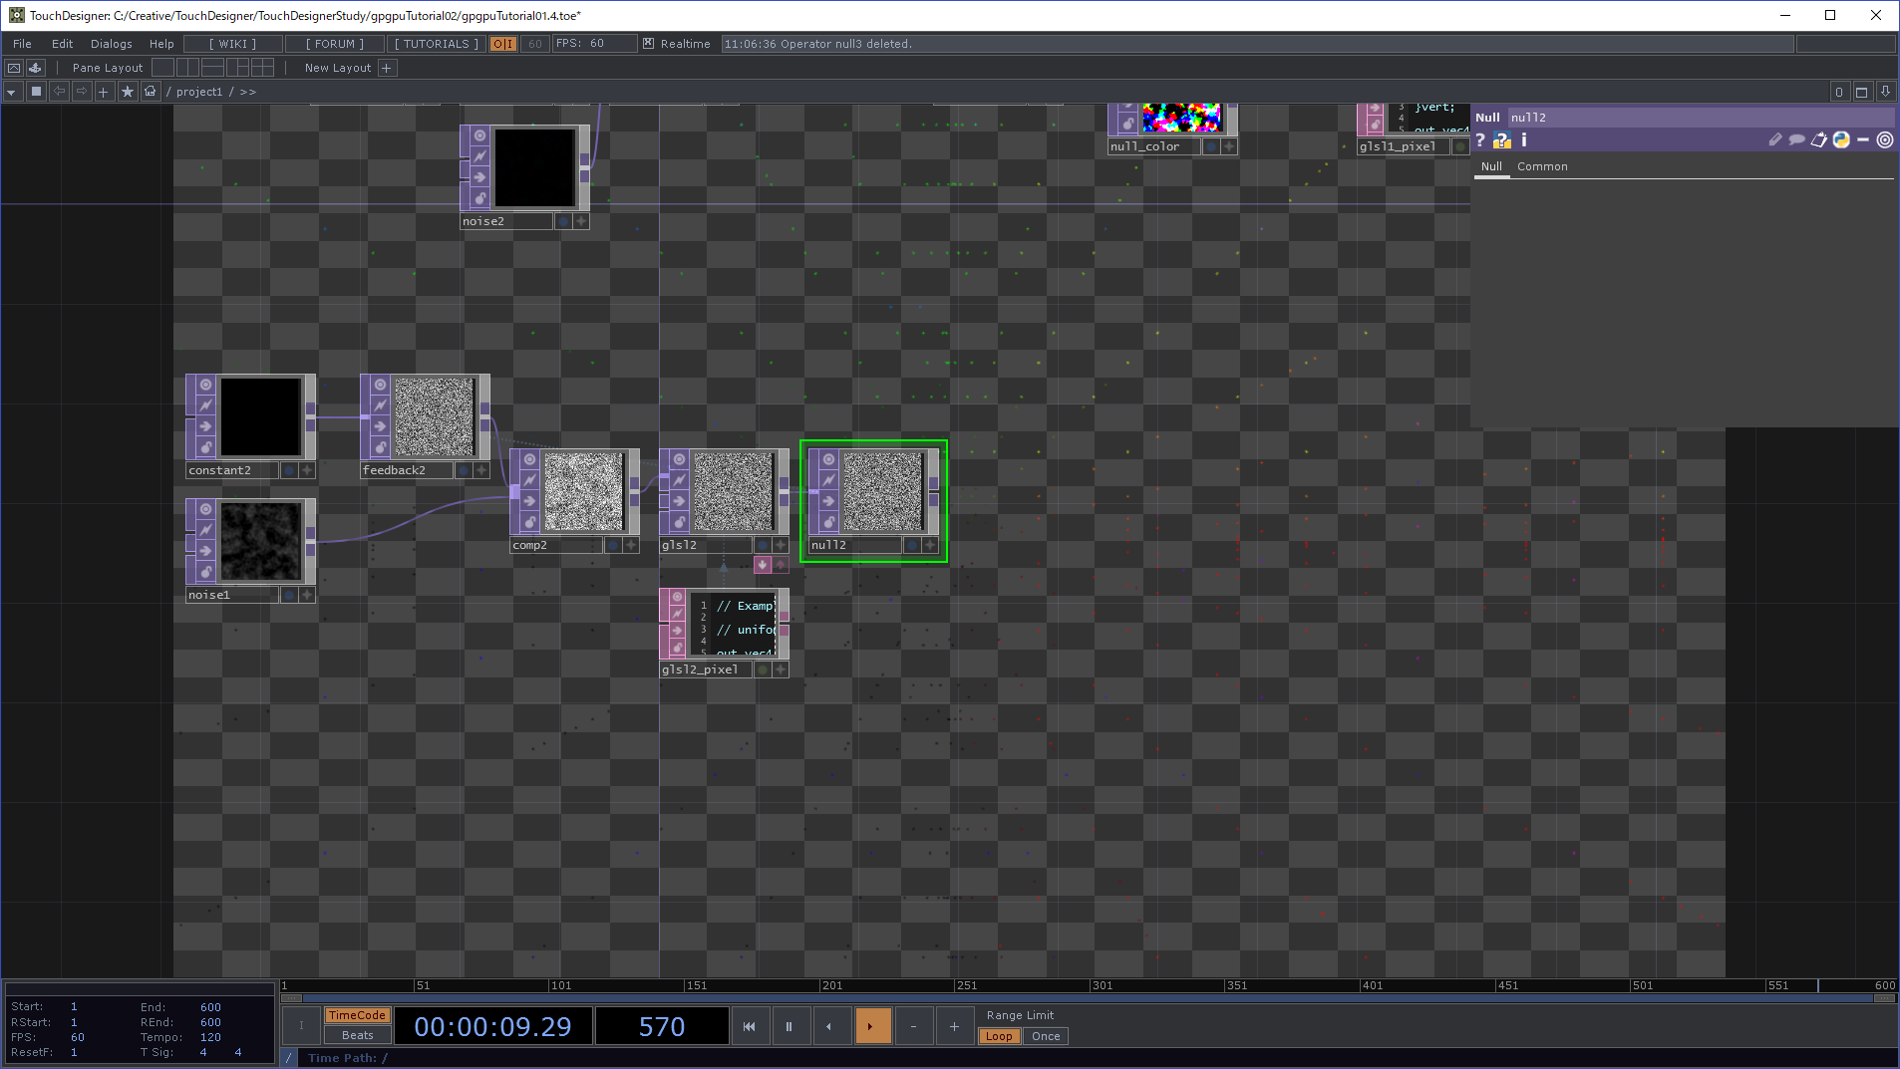Click the timeline range bar slider
This screenshot has width=1900, height=1069.
(1088, 998)
